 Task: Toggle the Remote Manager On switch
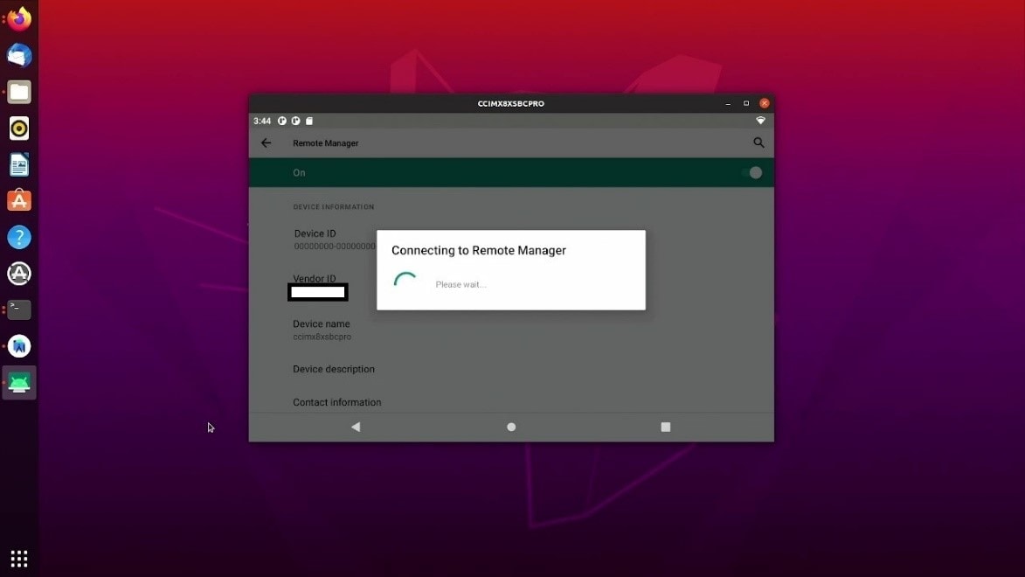point(752,173)
